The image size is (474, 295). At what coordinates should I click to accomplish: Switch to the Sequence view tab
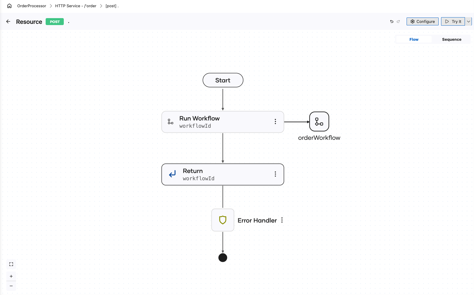[x=452, y=39]
